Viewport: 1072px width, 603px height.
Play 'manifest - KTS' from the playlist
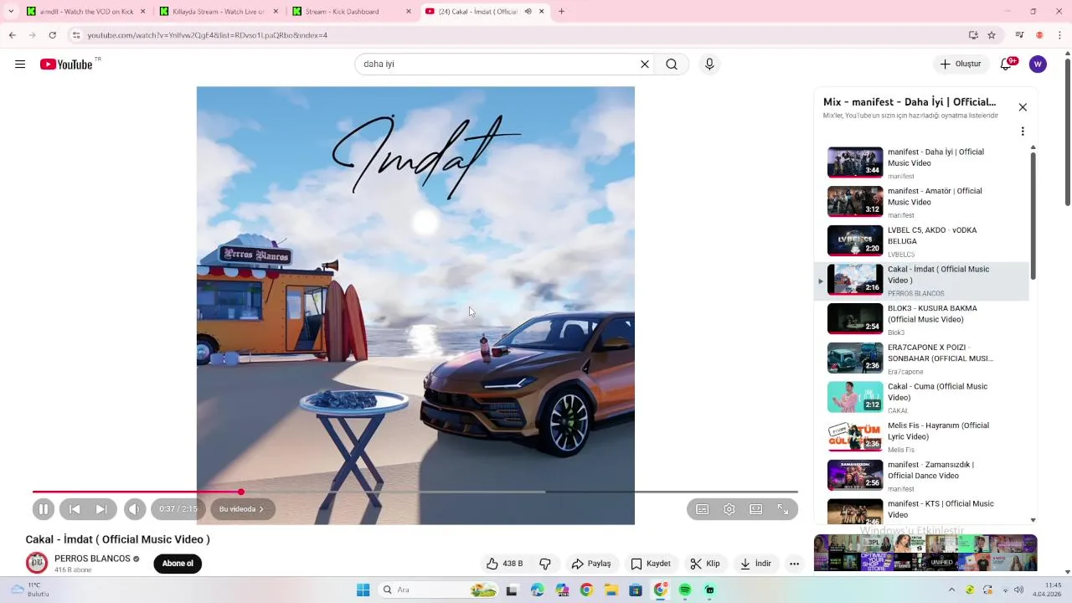922,511
